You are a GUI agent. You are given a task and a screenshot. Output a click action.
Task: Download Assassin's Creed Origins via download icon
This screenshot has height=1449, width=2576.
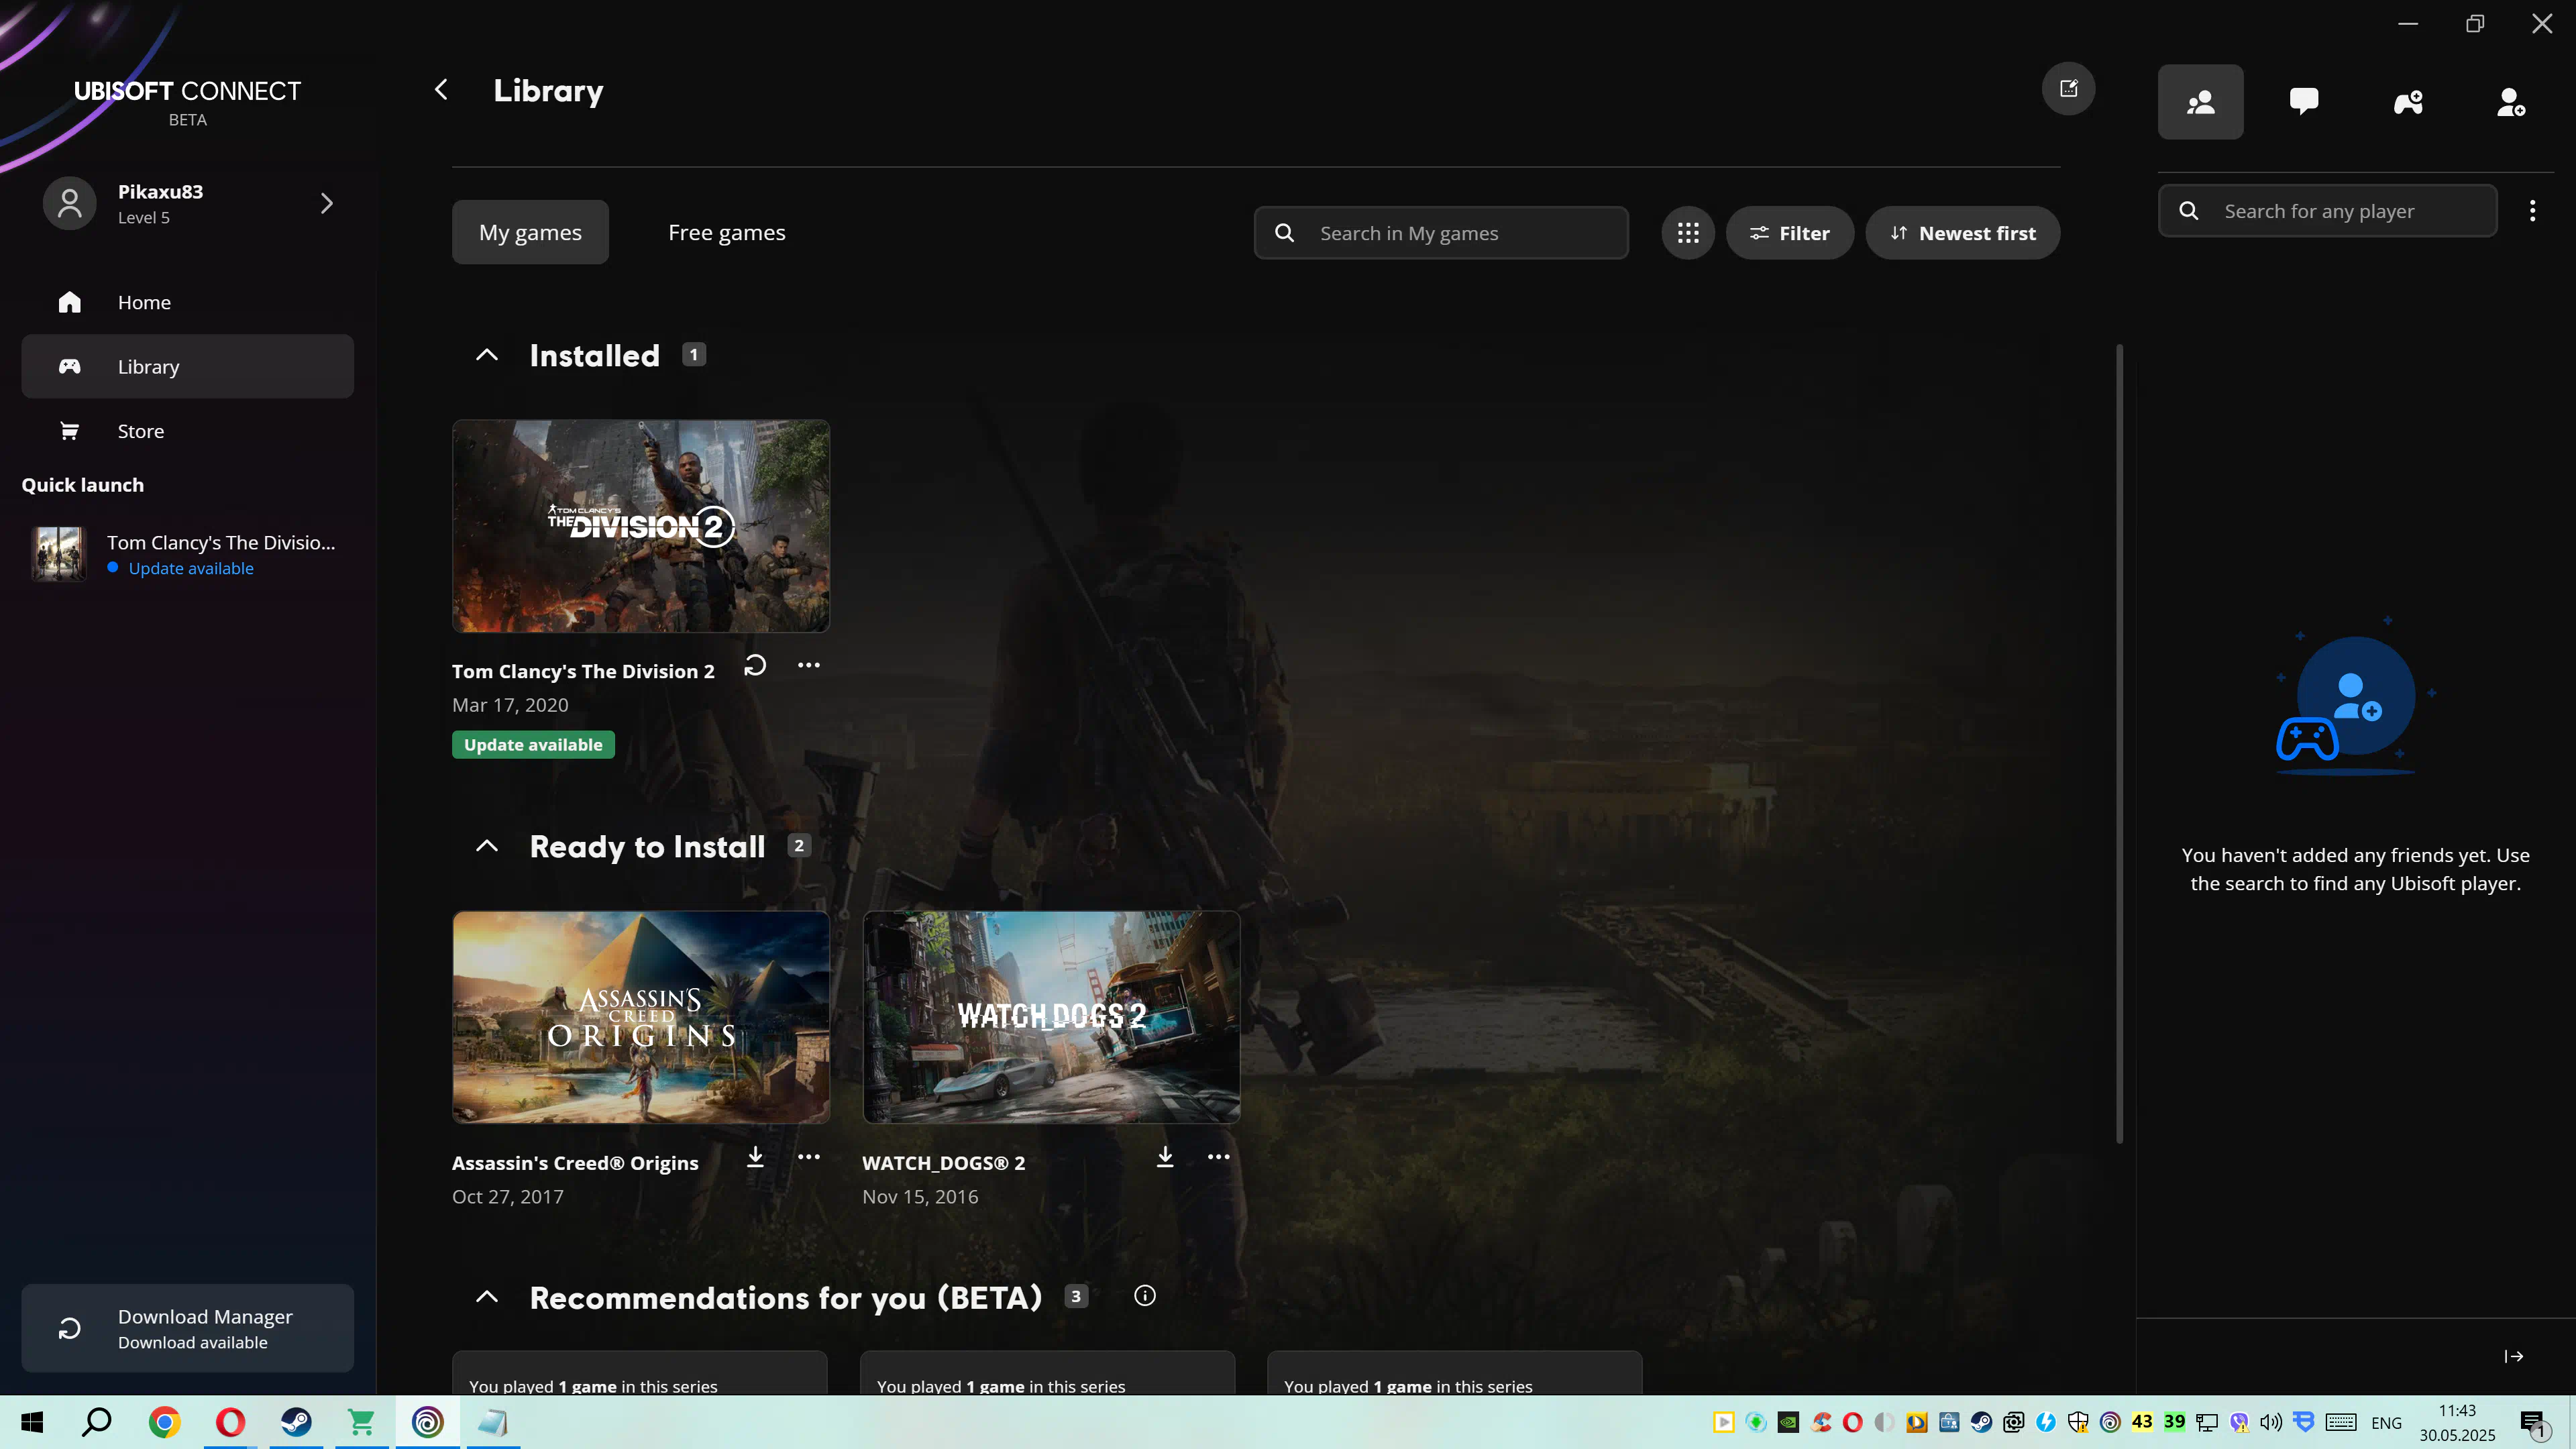[755, 1157]
